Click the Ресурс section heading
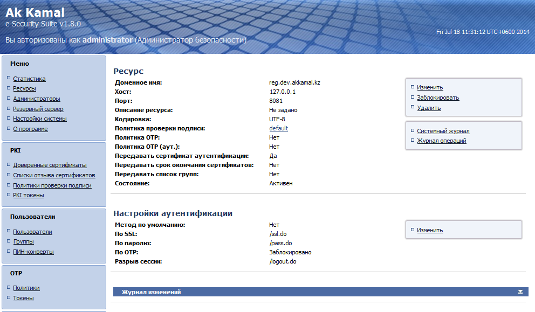The height and width of the screenshot is (312, 535). [x=128, y=71]
